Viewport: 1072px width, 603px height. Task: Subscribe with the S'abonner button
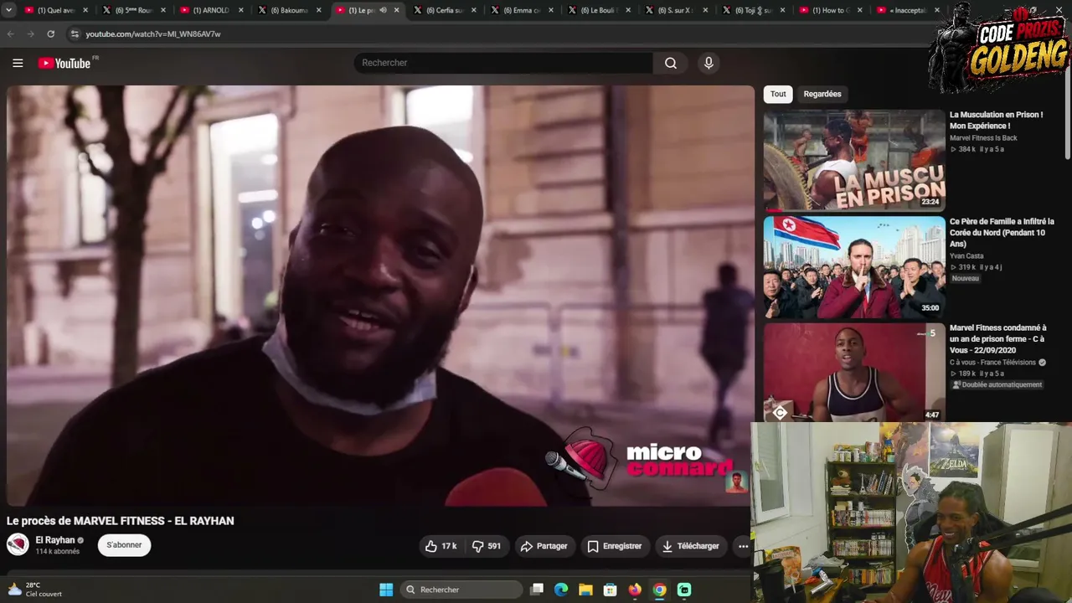point(124,545)
